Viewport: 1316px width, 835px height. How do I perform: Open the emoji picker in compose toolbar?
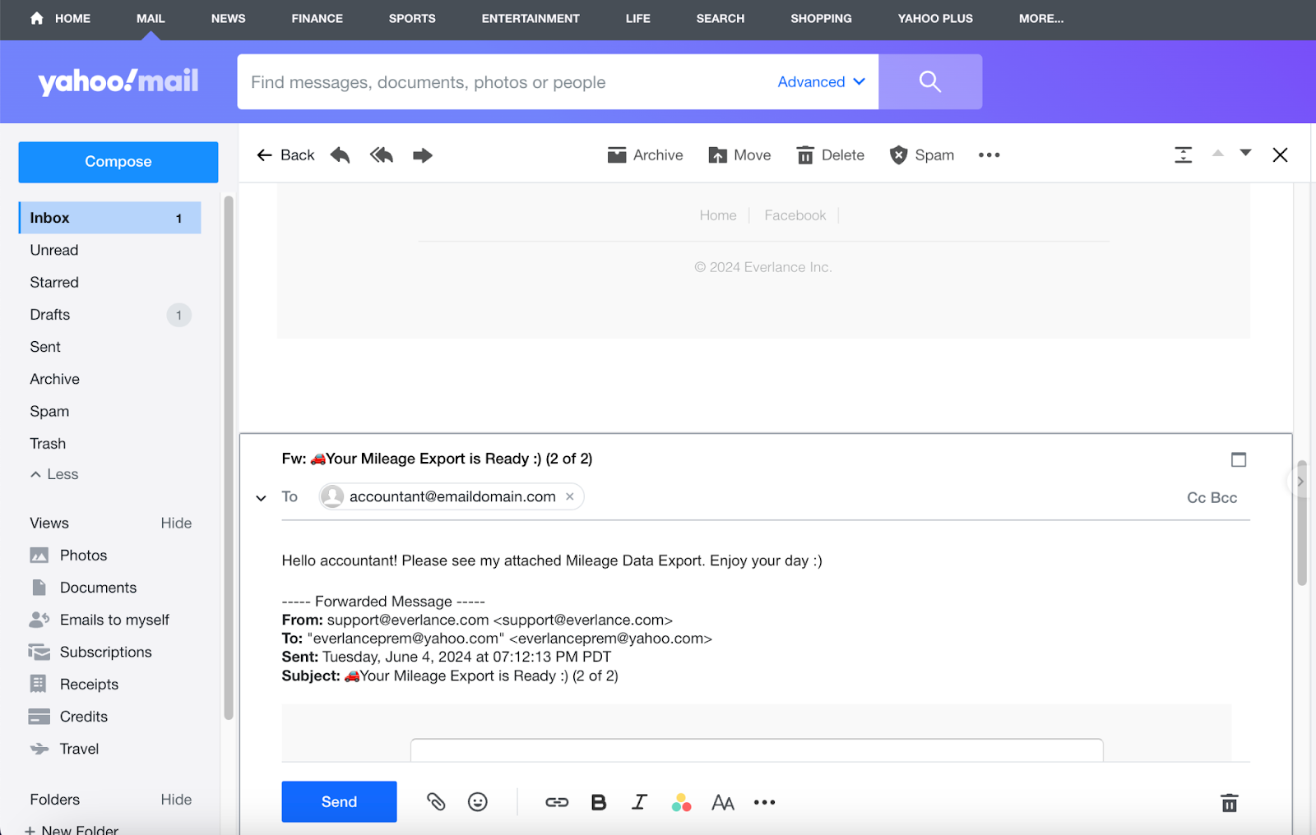[x=478, y=802]
